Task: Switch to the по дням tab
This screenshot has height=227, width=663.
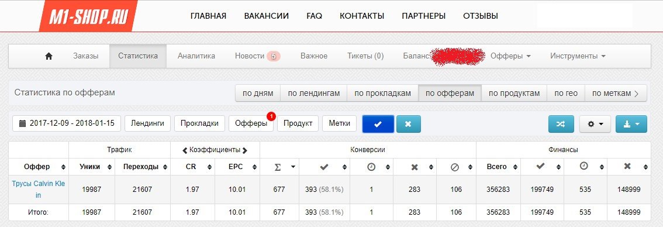Action: point(258,93)
